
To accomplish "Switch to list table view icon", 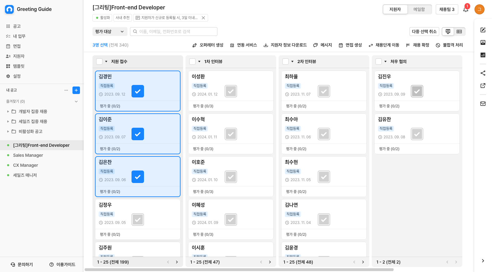I will tap(459, 32).
